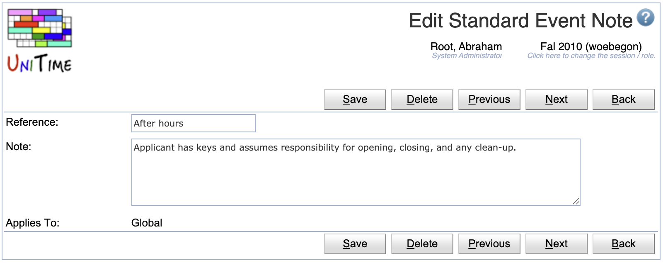The width and height of the screenshot is (663, 263).
Task: Click the bottom Back button
Action: point(624,244)
